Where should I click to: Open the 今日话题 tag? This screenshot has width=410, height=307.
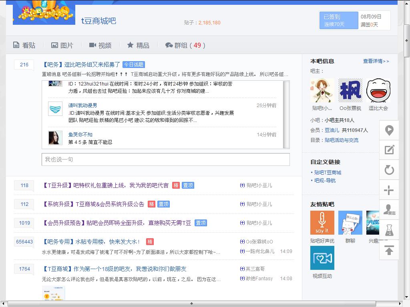click(133, 65)
